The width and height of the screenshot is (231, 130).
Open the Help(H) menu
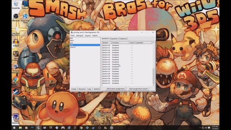pos(95,35)
